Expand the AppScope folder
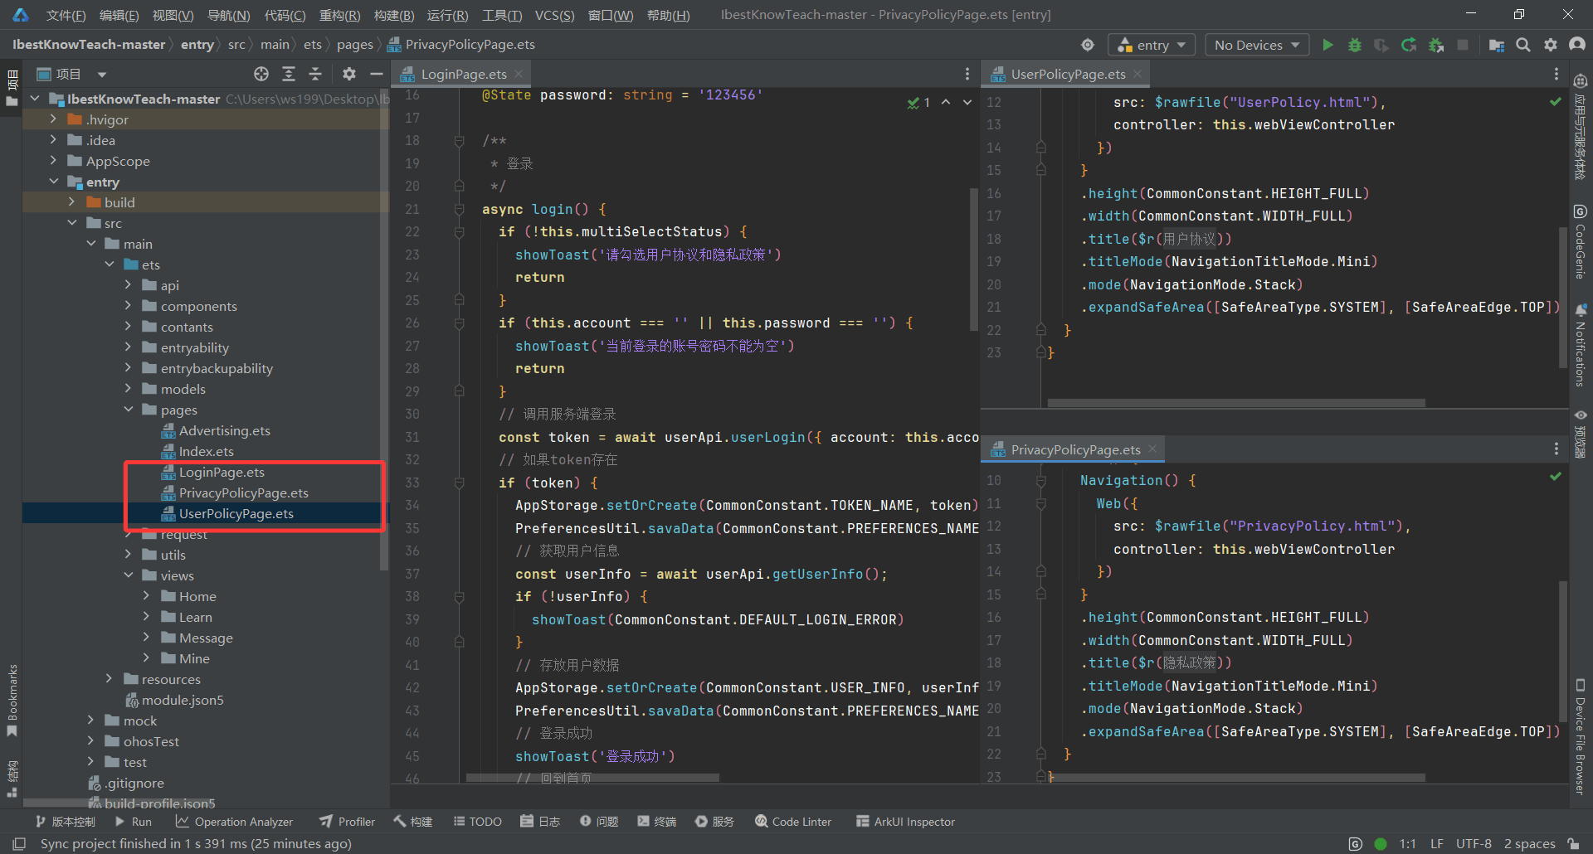Screen dimensions: 1593x854 (53, 161)
